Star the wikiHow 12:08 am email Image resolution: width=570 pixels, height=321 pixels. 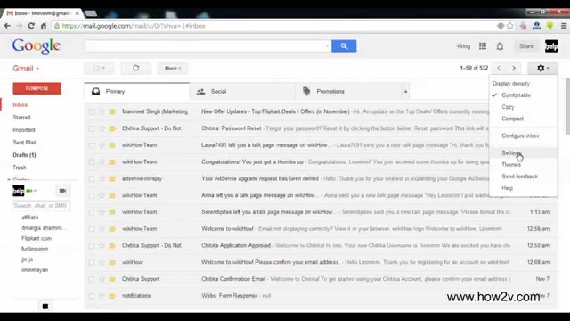[102, 263]
